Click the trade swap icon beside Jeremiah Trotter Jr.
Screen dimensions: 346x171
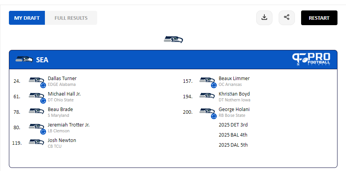43,132
